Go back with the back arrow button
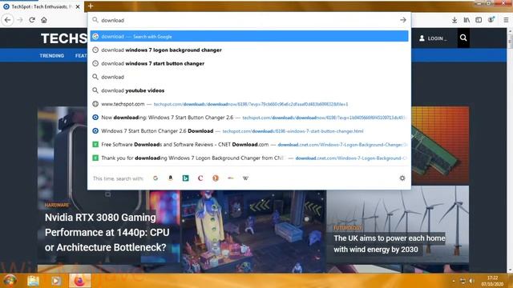 pos(7,20)
